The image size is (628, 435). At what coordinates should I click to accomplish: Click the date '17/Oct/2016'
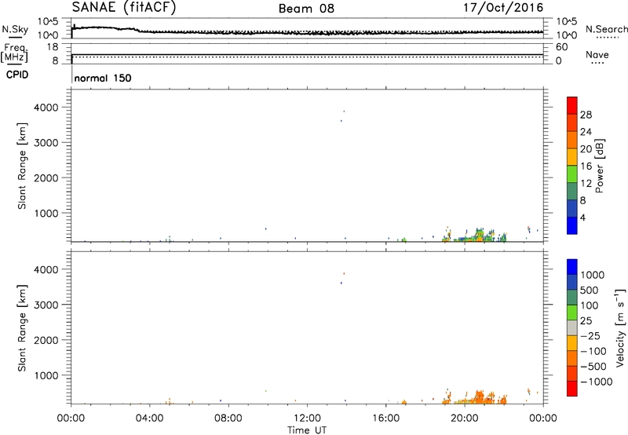(x=503, y=8)
